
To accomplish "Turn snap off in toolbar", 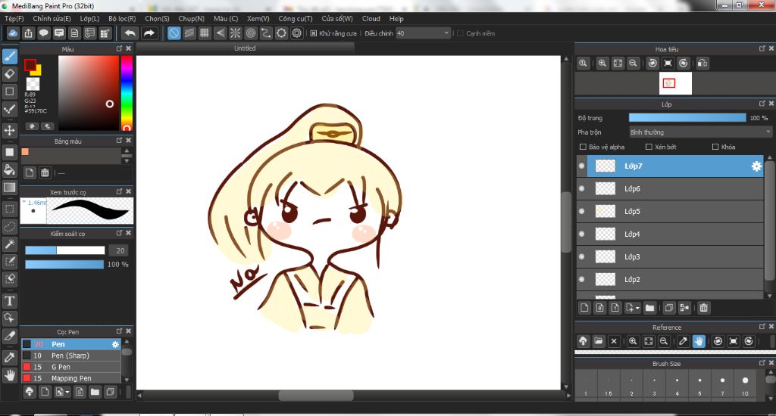I will [174, 33].
